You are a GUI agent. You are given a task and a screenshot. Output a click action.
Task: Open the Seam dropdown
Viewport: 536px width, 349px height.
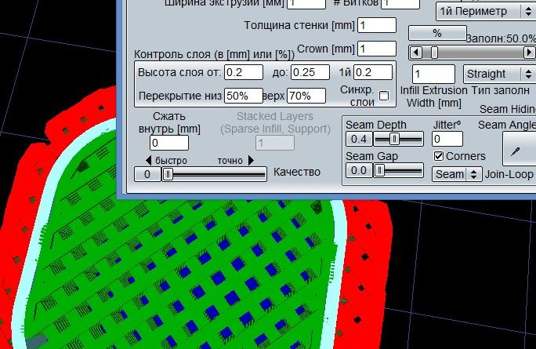click(x=457, y=174)
